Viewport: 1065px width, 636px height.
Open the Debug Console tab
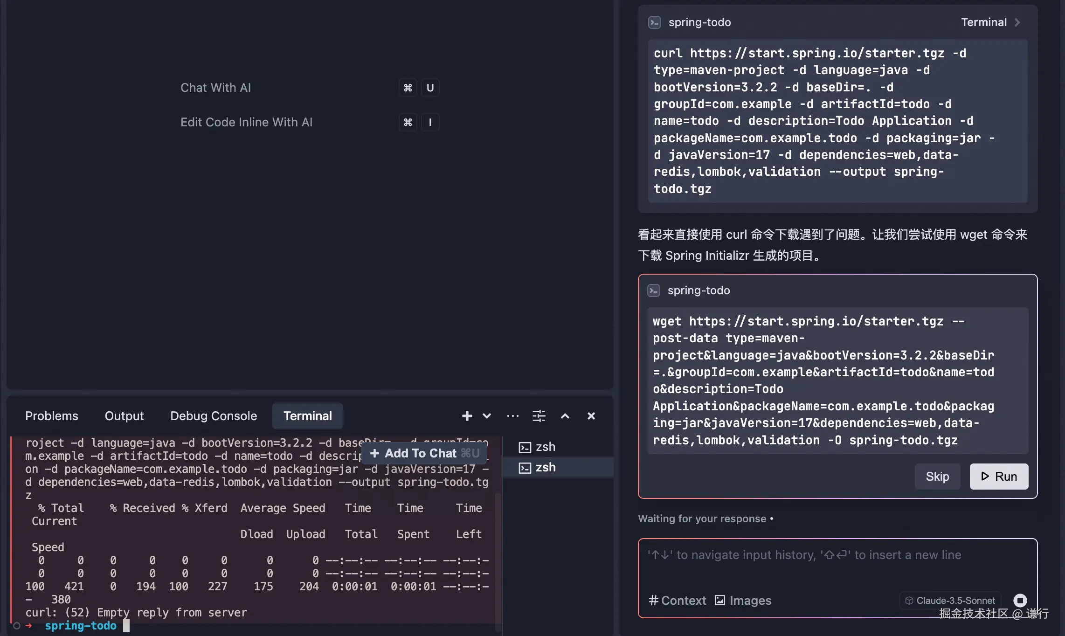[x=214, y=416]
